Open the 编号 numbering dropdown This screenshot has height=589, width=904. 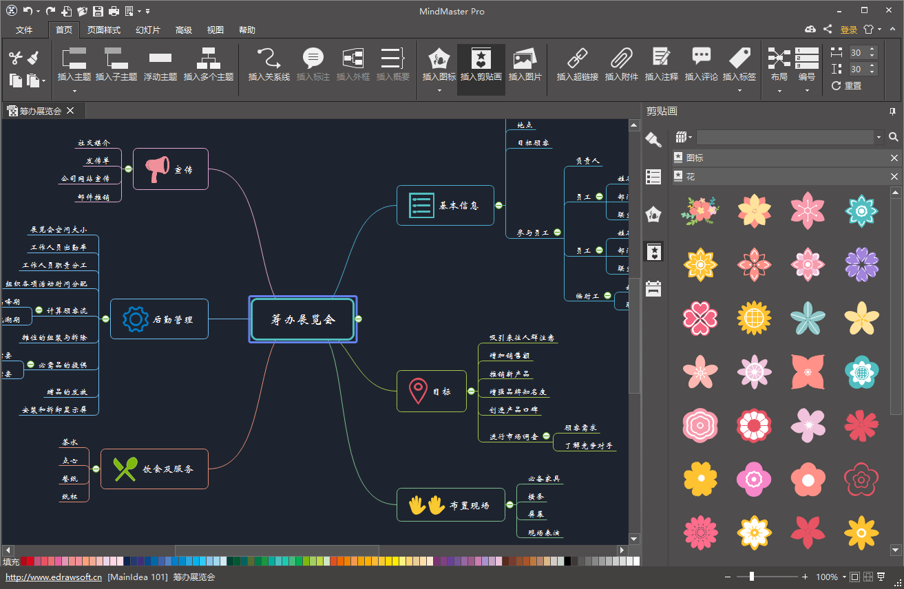[807, 90]
